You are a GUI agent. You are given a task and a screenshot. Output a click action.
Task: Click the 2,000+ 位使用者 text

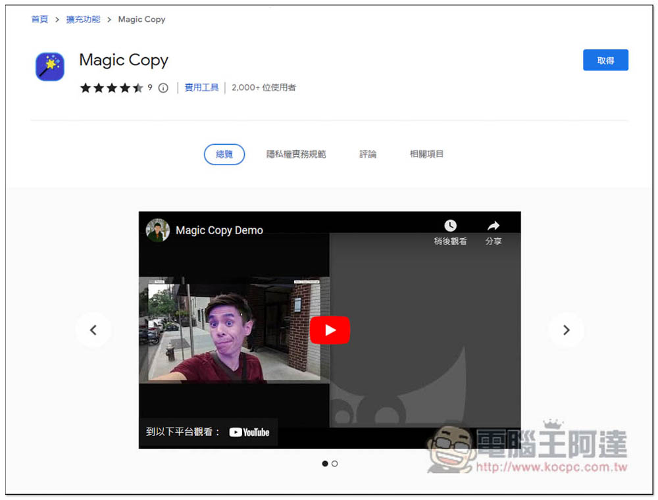coord(264,87)
